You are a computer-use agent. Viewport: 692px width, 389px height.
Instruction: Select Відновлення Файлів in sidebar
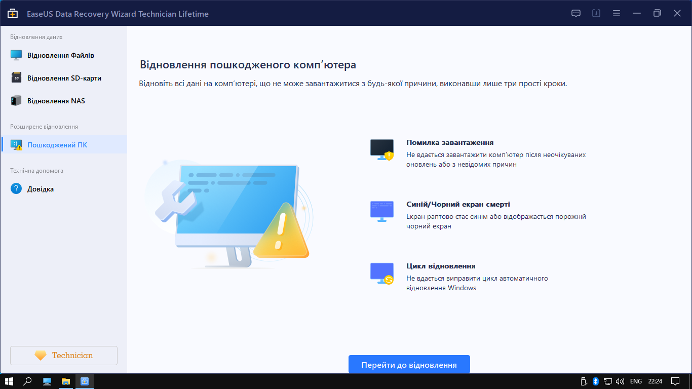63,55
